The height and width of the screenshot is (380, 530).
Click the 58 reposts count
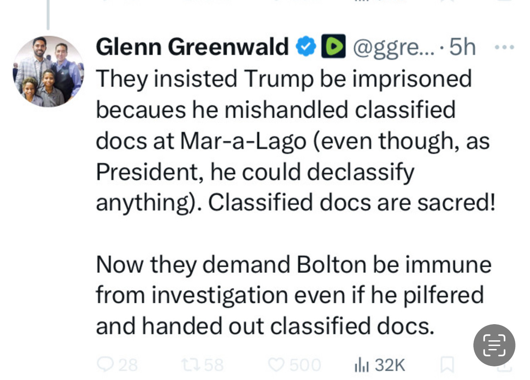coord(214,365)
